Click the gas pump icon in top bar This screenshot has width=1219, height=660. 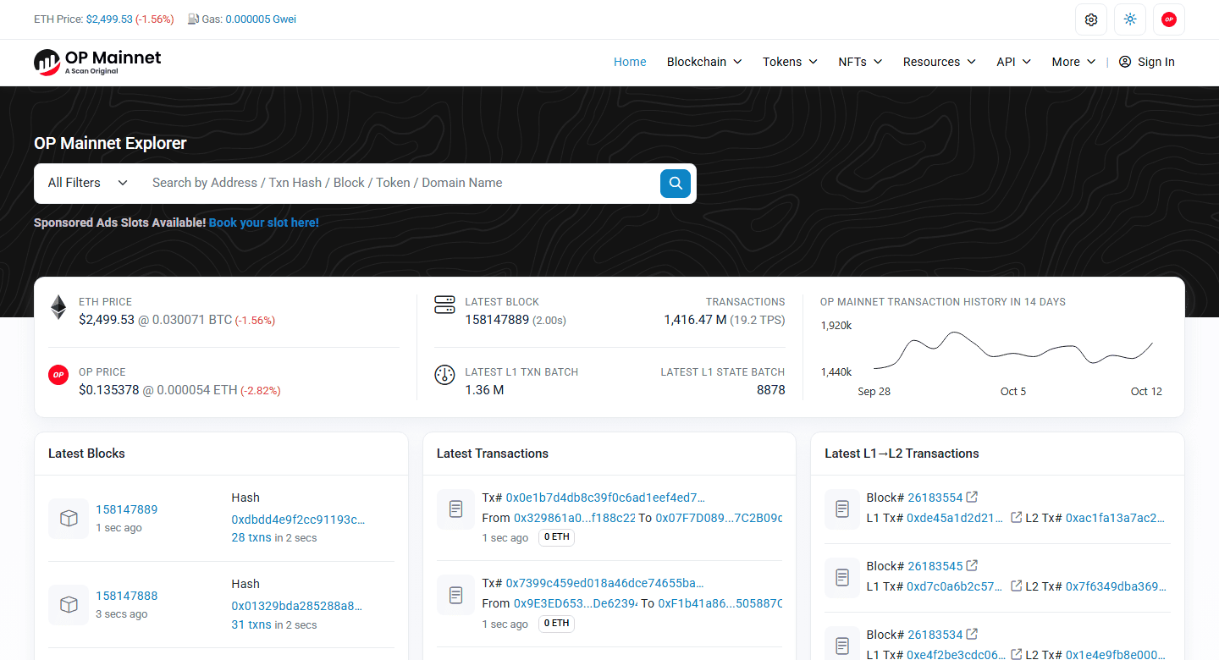pos(193,19)
